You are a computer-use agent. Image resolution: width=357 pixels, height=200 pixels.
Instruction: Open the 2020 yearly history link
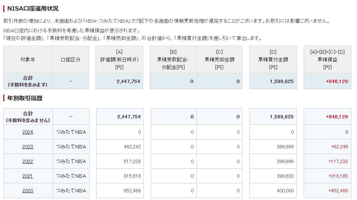click(28, 191)
